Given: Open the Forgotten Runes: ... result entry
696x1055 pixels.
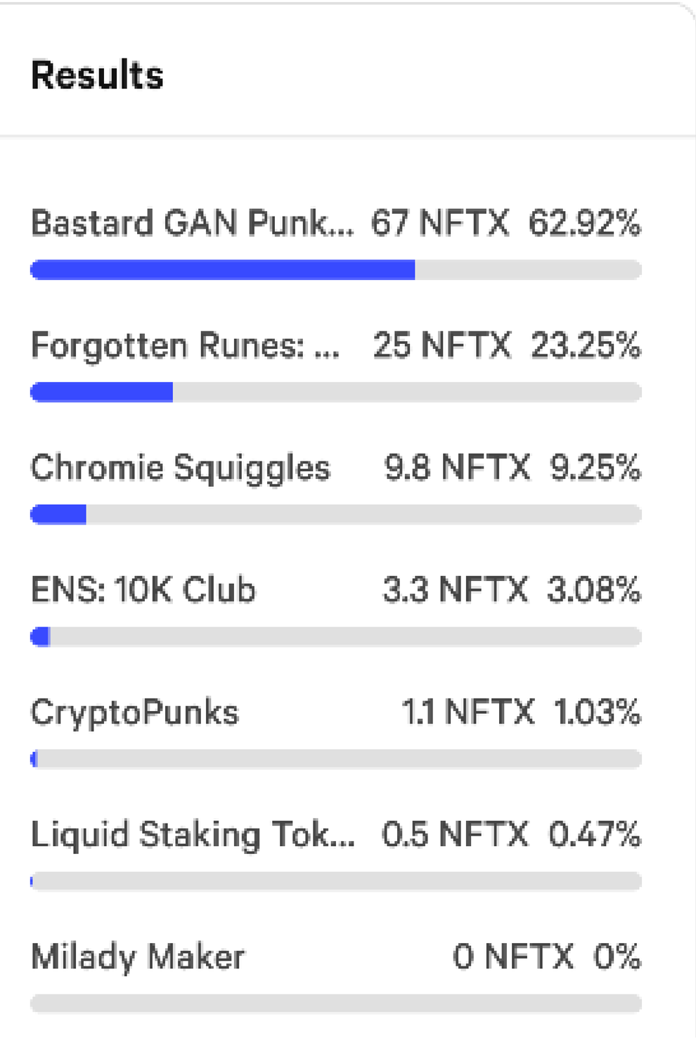Looking at the screenshot, I should pyautogui.click(x=185, y=345).
